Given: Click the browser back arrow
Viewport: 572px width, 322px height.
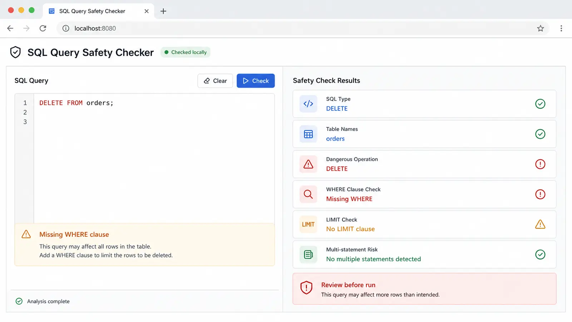Looking at the screenshot, I should (10, 28).
